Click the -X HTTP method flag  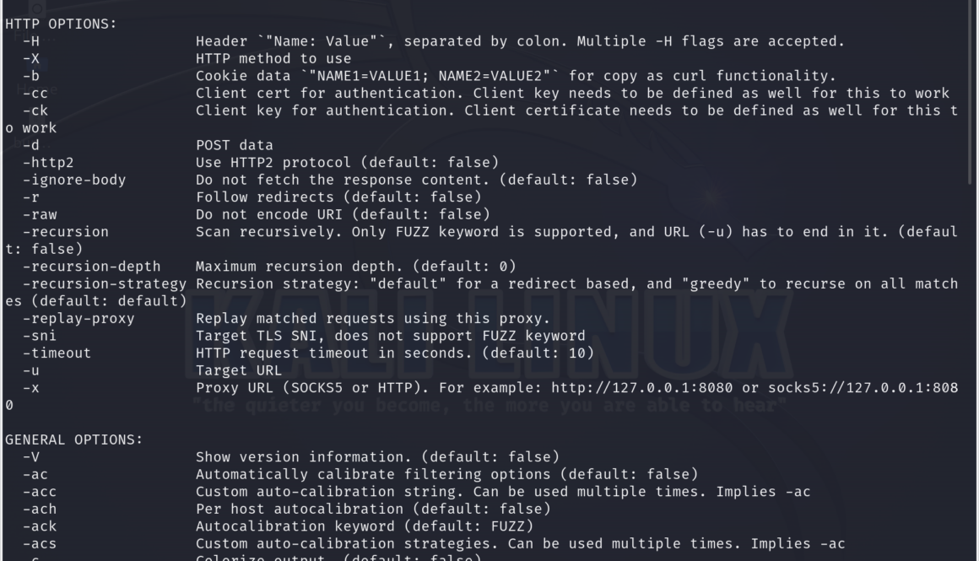30,59
